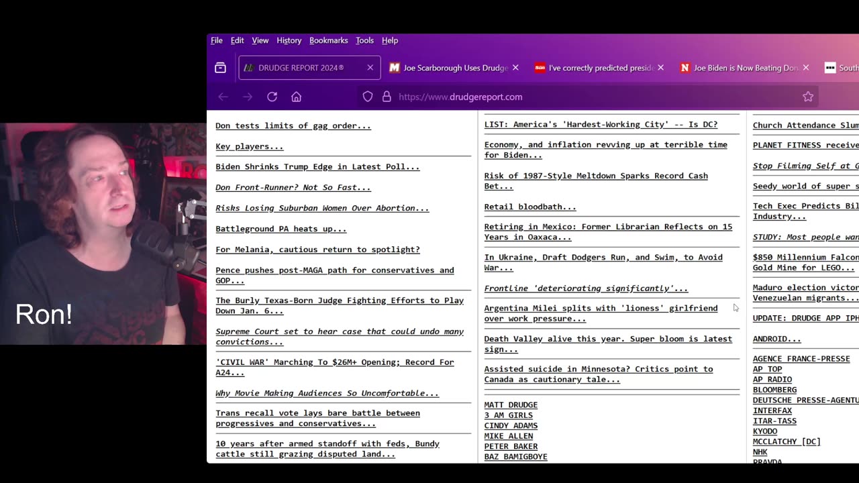This screenshot has height=483, width=859.
Task: Close the I've correctly predicted tab
Action: pyautogui.click(x=660, y=68)
